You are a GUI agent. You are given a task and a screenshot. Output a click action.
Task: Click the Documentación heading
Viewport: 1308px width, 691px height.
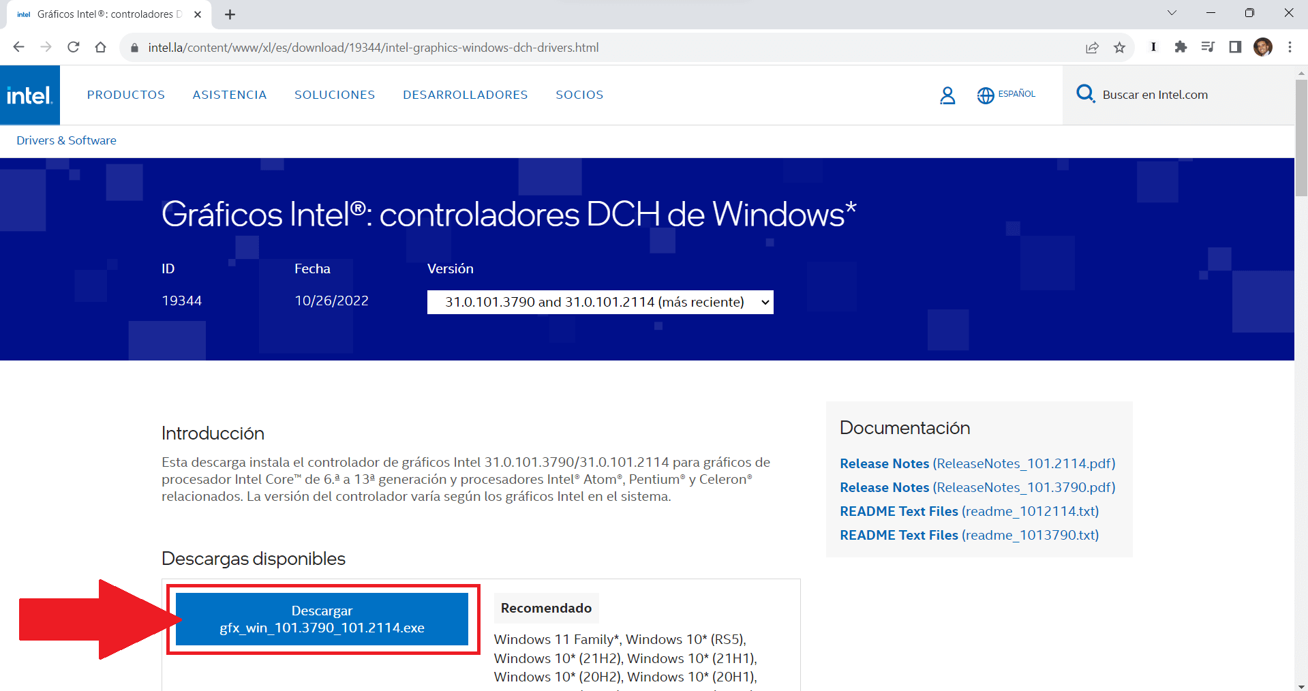[x=904, y=428]
